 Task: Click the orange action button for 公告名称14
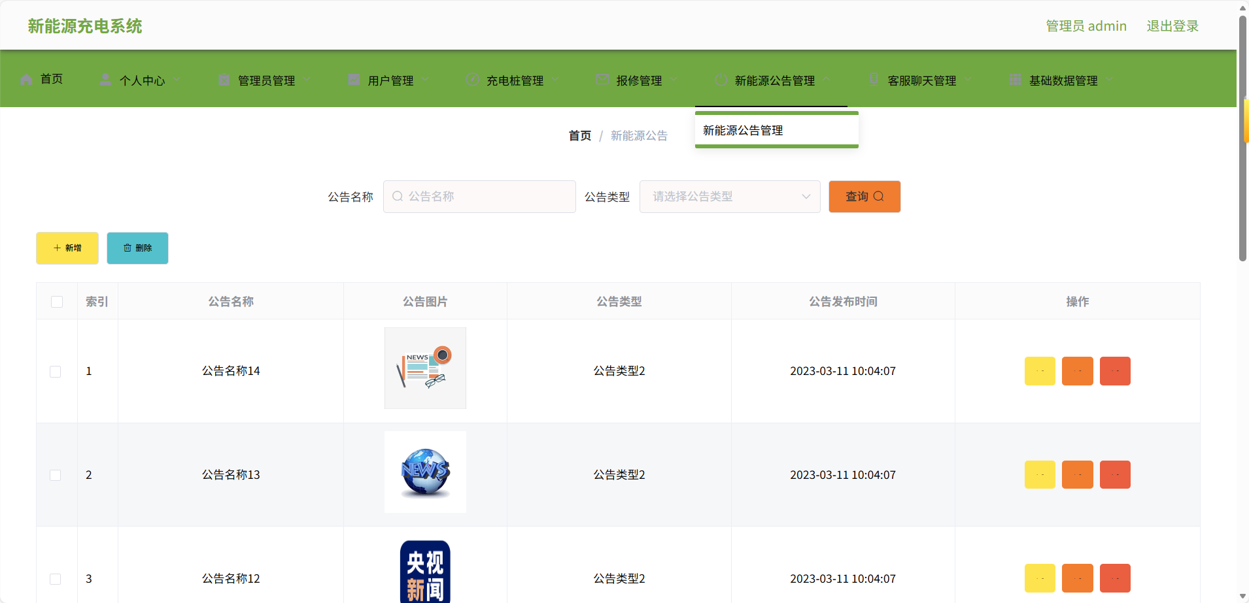pyautogui.click(x=1078, y=371)
